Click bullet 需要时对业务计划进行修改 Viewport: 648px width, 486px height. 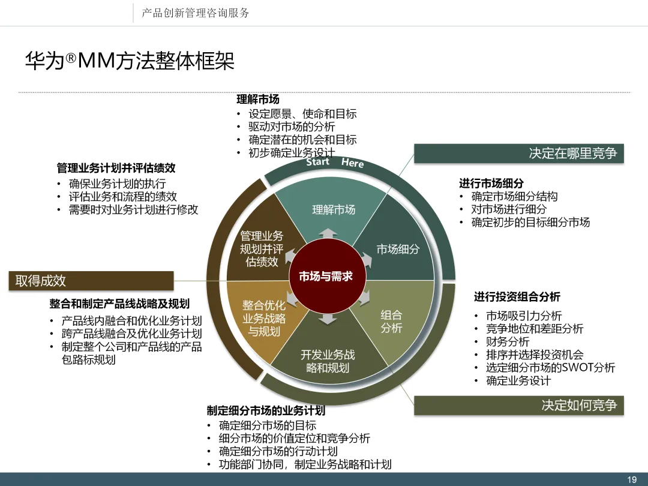point(133,209)
